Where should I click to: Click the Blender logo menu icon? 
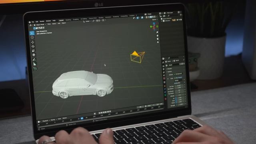[x=30, y=22]
